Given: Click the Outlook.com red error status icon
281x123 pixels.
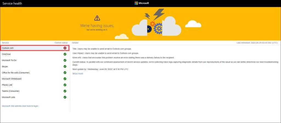Looking at the screenshot, I should (65, 48).
